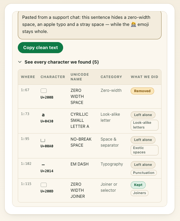
Task: Click the CHARACTER column header
Action: pos(53,77)
